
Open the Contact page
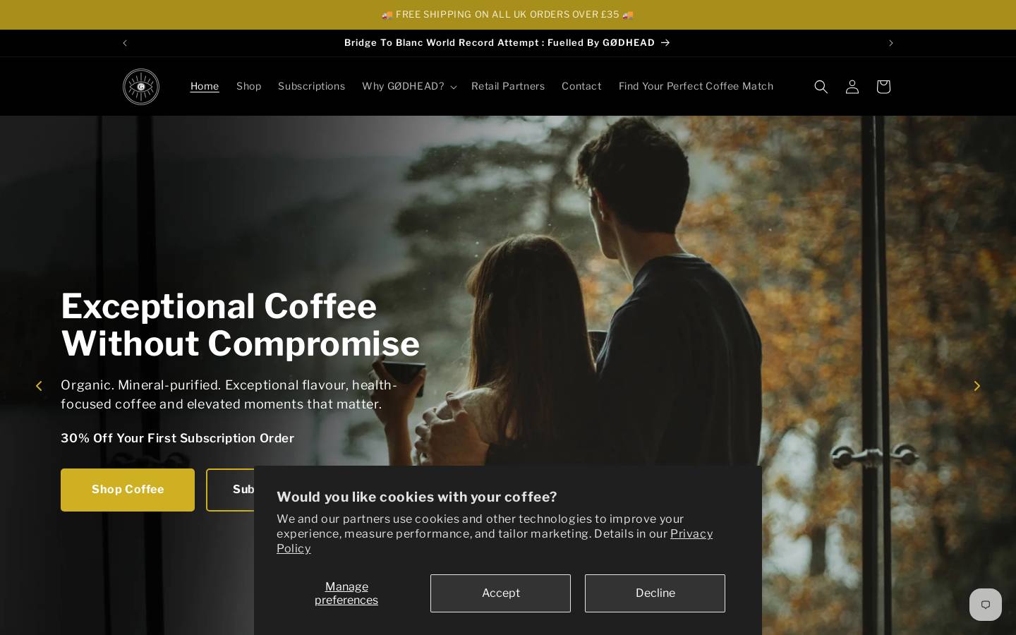[581, 86]
